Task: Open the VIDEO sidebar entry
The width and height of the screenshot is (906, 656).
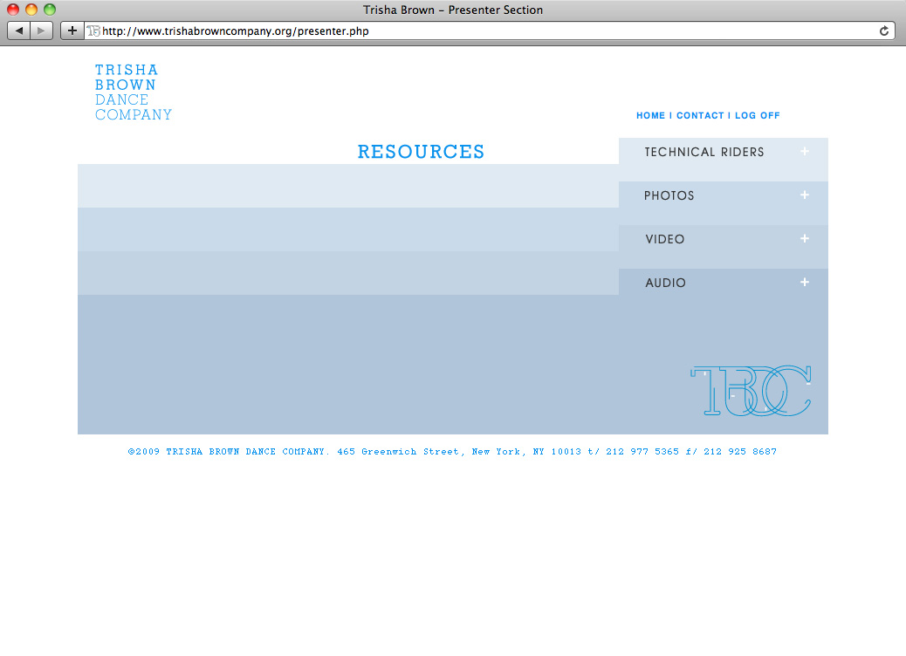Action: (x=665, y=239)
